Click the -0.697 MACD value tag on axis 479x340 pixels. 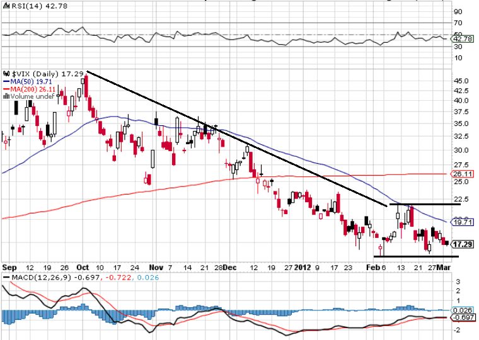(x=463, y=317)
